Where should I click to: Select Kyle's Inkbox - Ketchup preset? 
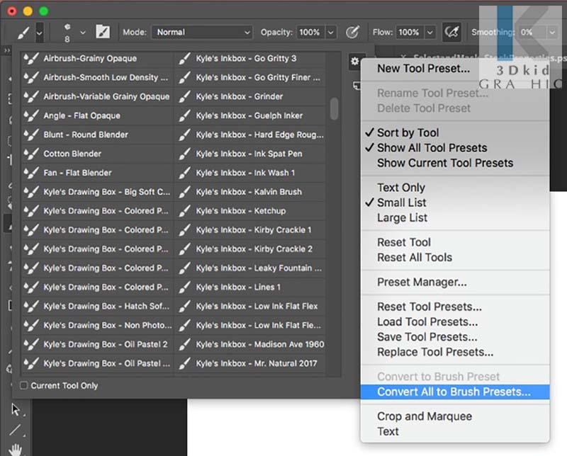[250, 211]
